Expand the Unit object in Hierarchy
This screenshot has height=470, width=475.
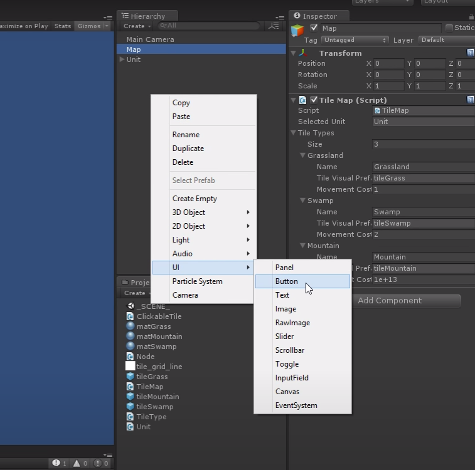(122, 60)
